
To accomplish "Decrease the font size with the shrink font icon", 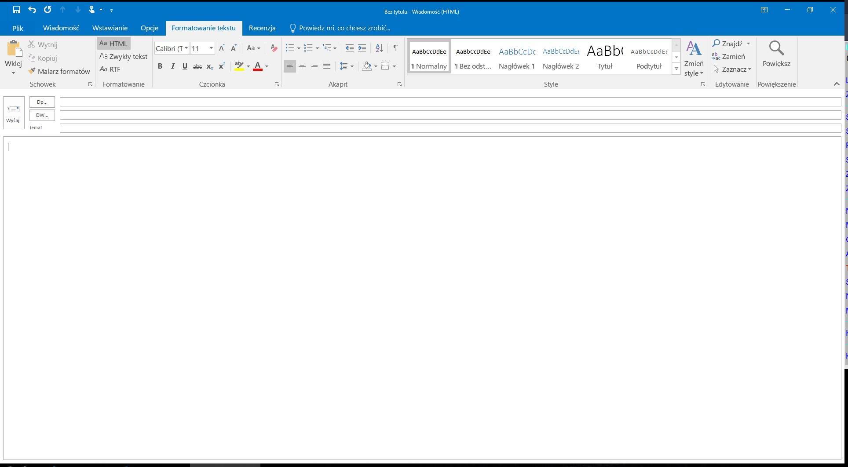I will click(x=234, y=48).
